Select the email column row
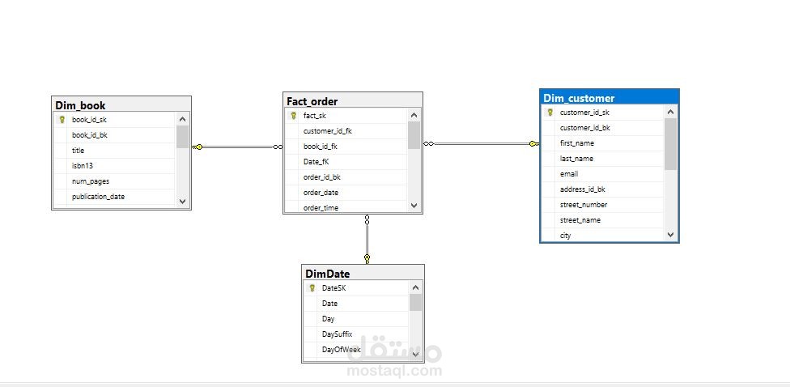 (x=602, y=174)
